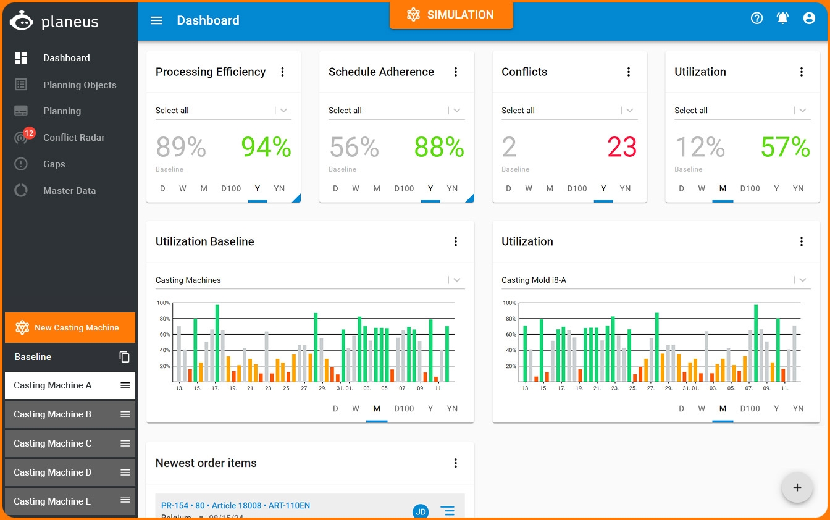Click the round plus add button
This screenshot has height=520, width=830.
pyautogui.click(x=797, y=487)
